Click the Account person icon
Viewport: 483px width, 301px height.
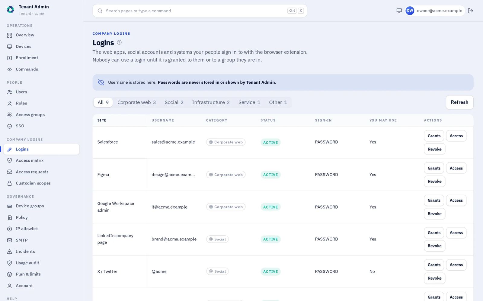(10, 286)
